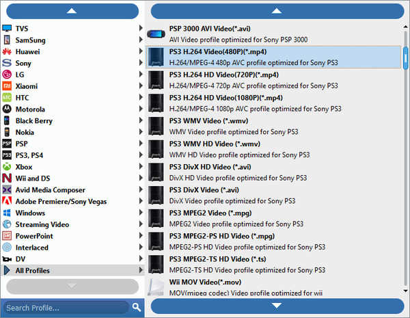Image resolution: width=410 pixels, height=318 pixels.
Task: Click the PowerPoint icon
Action: pyautogui.click(x=7, y=236)
